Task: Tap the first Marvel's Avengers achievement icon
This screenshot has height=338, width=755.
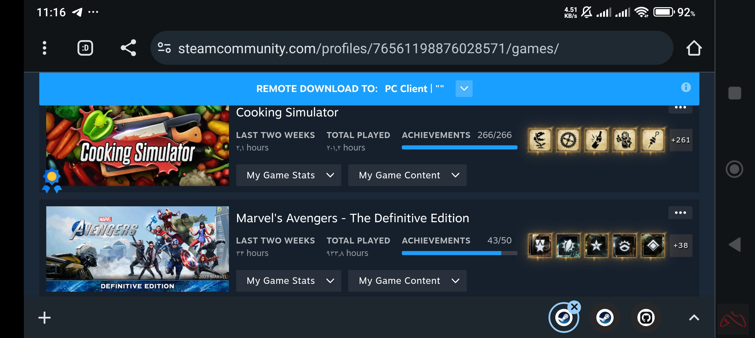Action: click(x=540, y=245)
